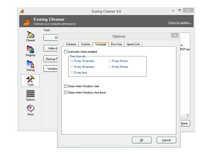Select Every 8 hours interval
The height and width of the screenshot is (162, 217).
110,67
